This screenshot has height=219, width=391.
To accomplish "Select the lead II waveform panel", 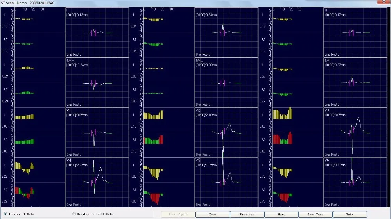I will coord(226,32).
